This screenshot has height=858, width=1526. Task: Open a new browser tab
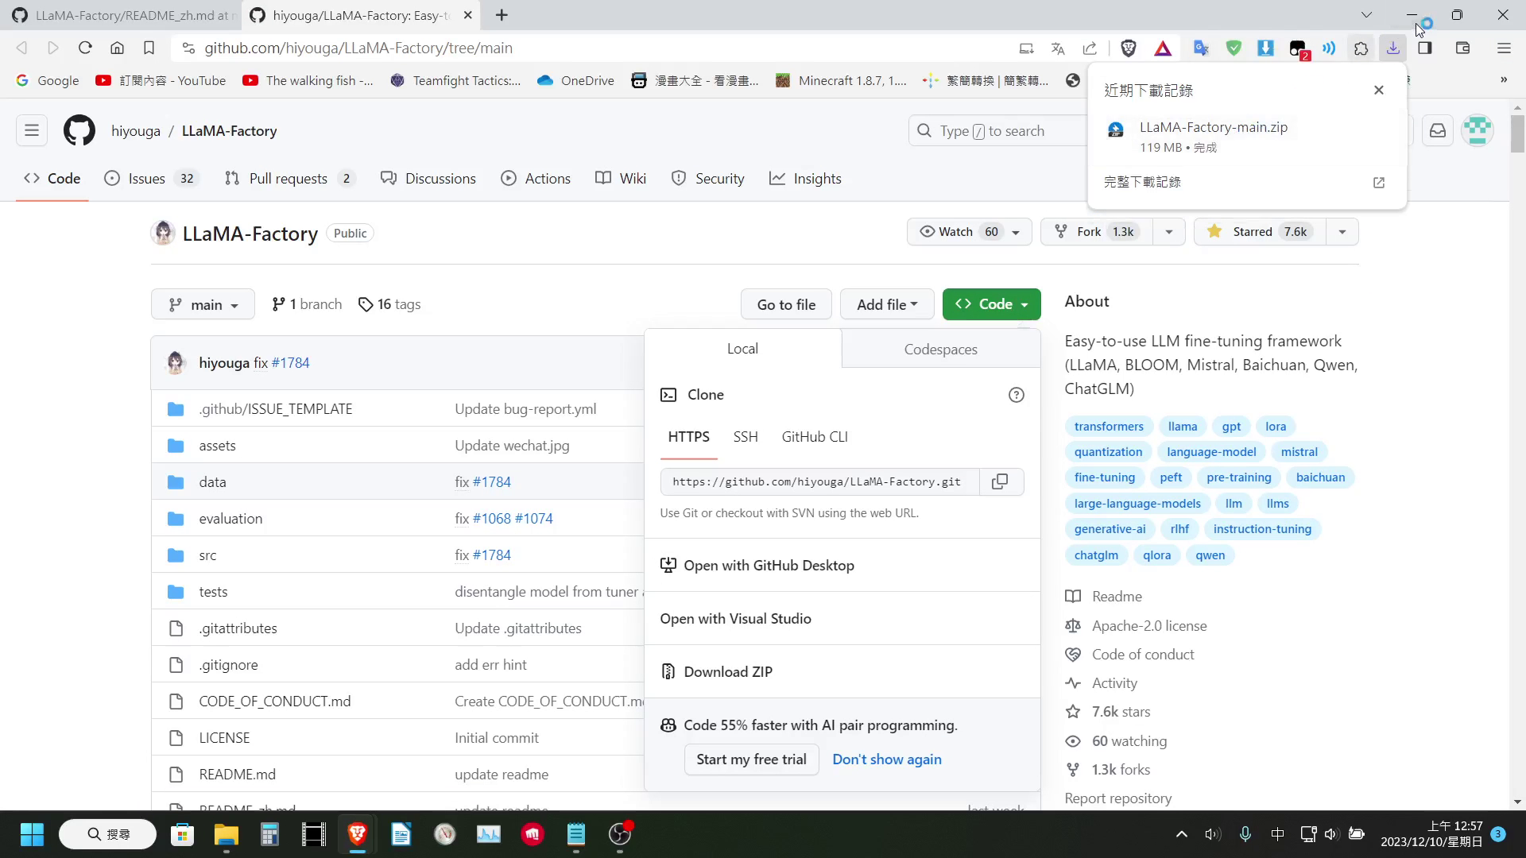[502, 15]
